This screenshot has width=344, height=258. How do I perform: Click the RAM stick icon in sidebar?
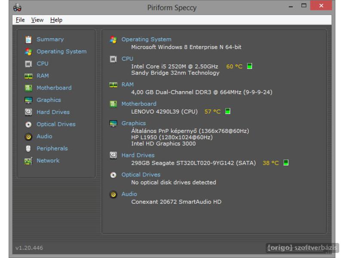coord(28,76)
